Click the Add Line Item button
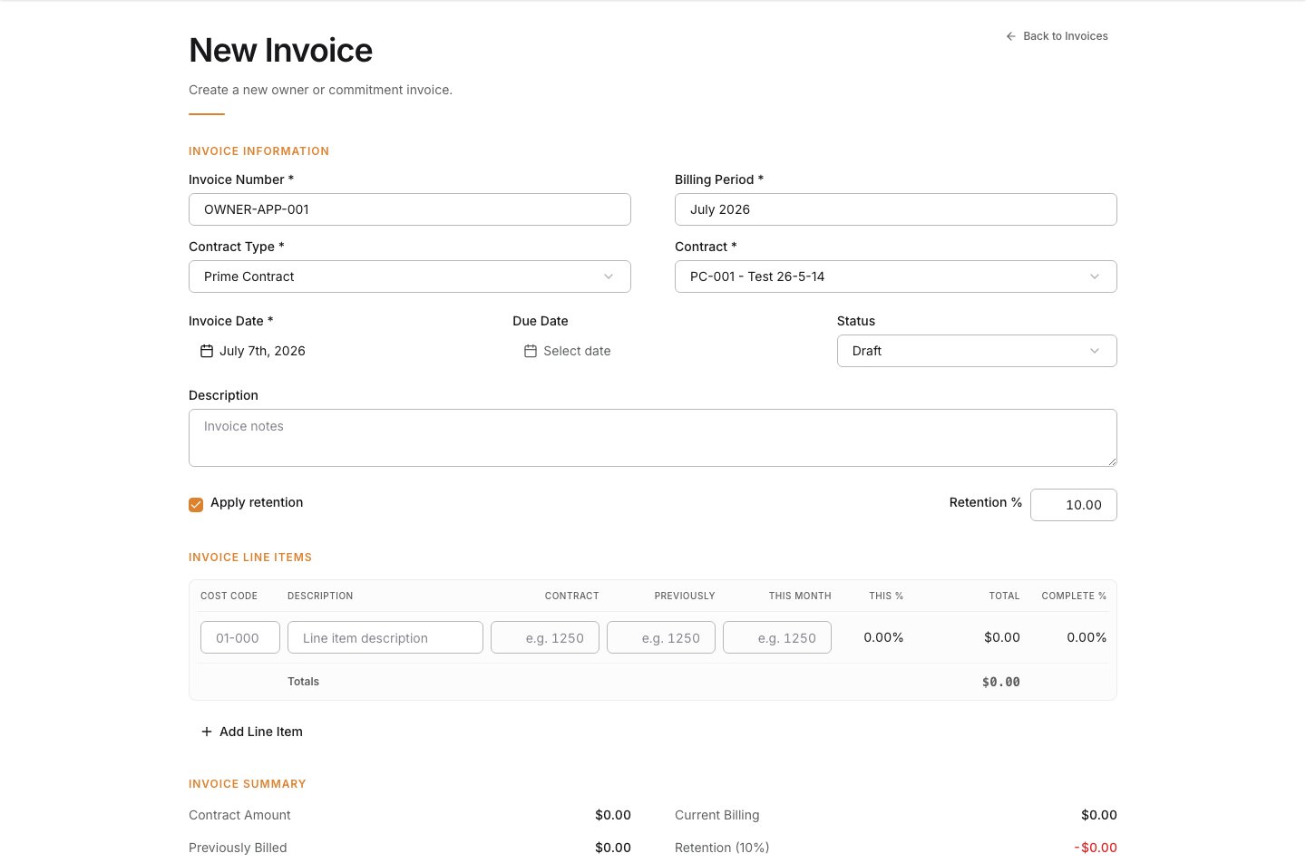 252,732
